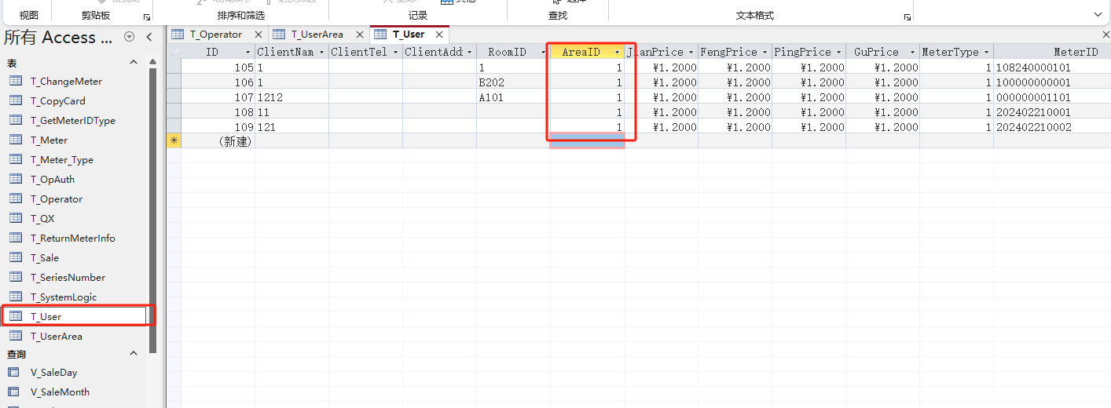Click the table icon beside T_ChangeMeter

point(15,81)
